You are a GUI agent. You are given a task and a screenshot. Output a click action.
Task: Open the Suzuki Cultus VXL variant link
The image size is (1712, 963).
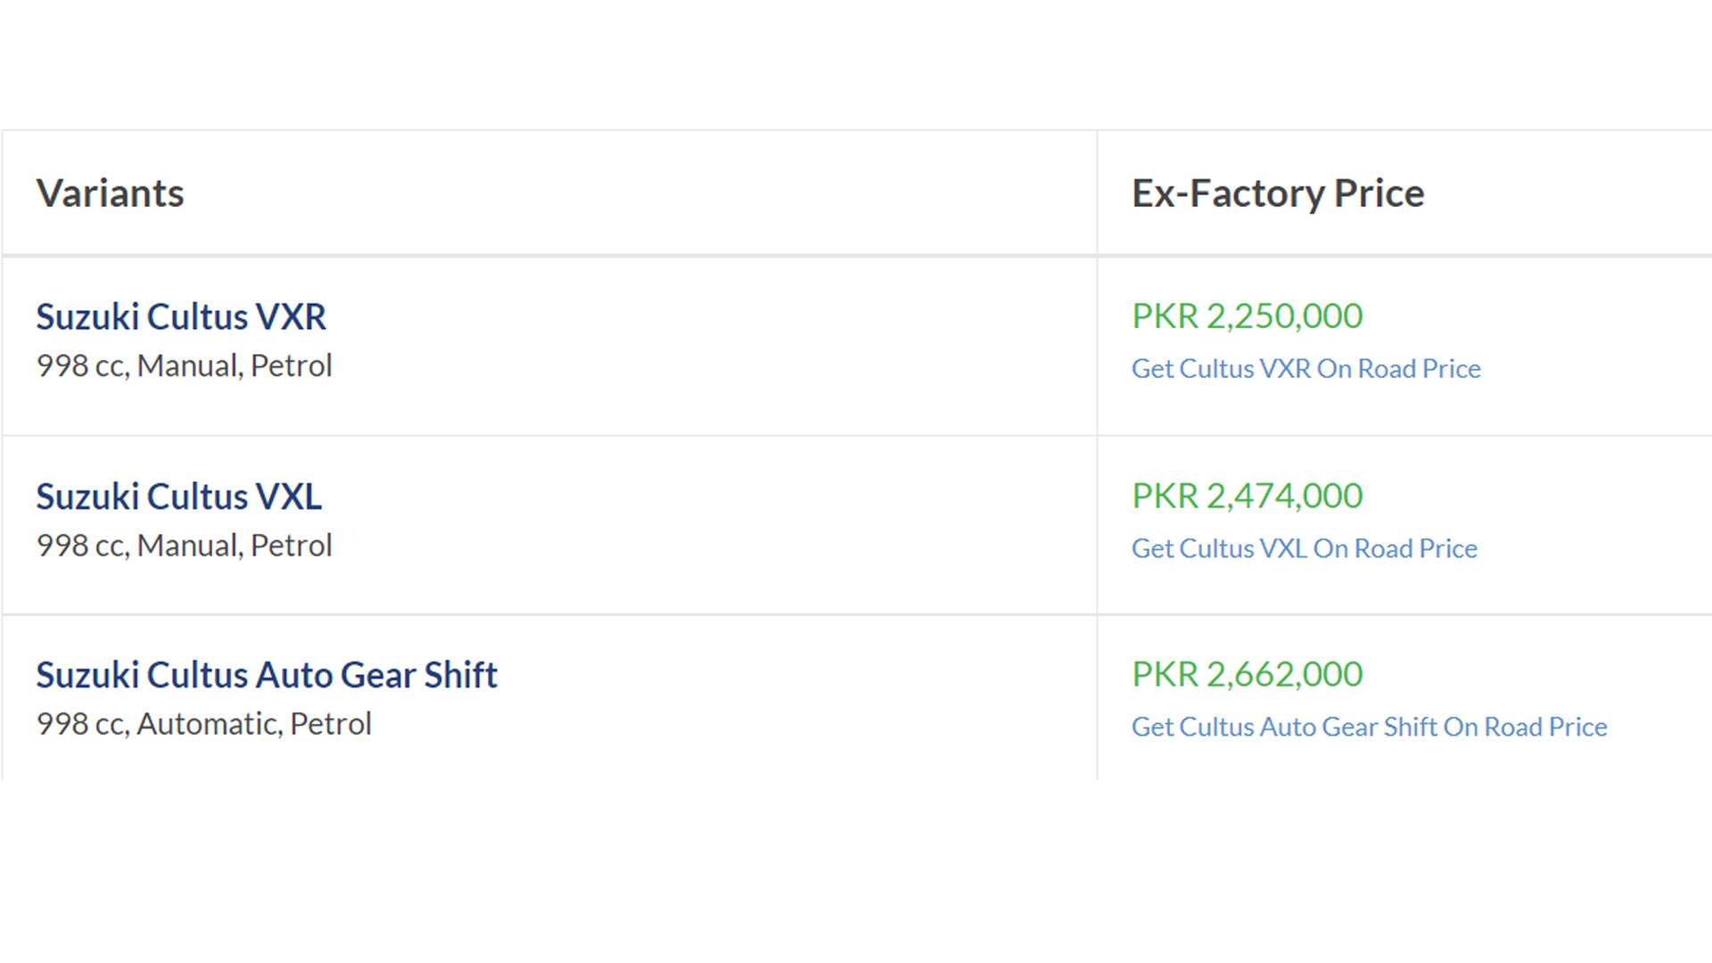(178, 497)
